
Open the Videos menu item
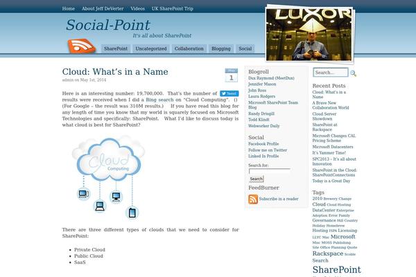click(x=138, y=8)
